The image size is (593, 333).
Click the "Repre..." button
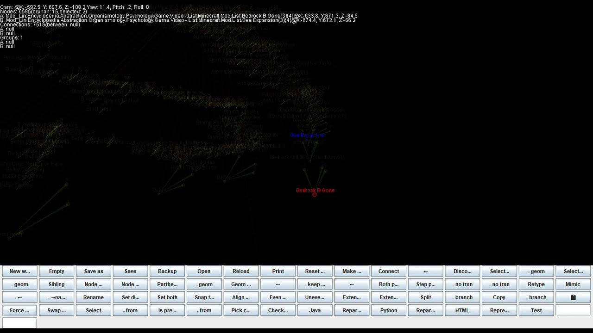pyautogui.click(x=499, y=310)
